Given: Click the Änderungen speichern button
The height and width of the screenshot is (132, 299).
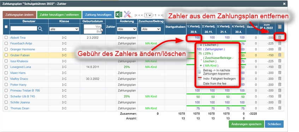Looking at the screenshot, I should pos(246,124).
